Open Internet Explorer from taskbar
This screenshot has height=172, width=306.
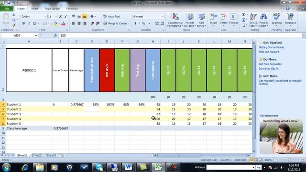(25, 167)
